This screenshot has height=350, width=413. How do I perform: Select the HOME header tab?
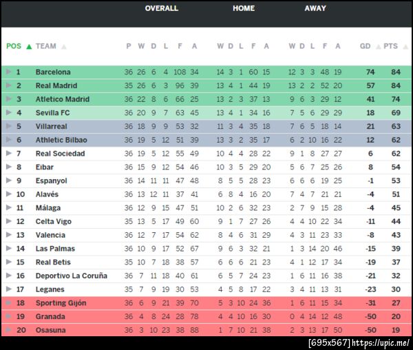point(244,8)
